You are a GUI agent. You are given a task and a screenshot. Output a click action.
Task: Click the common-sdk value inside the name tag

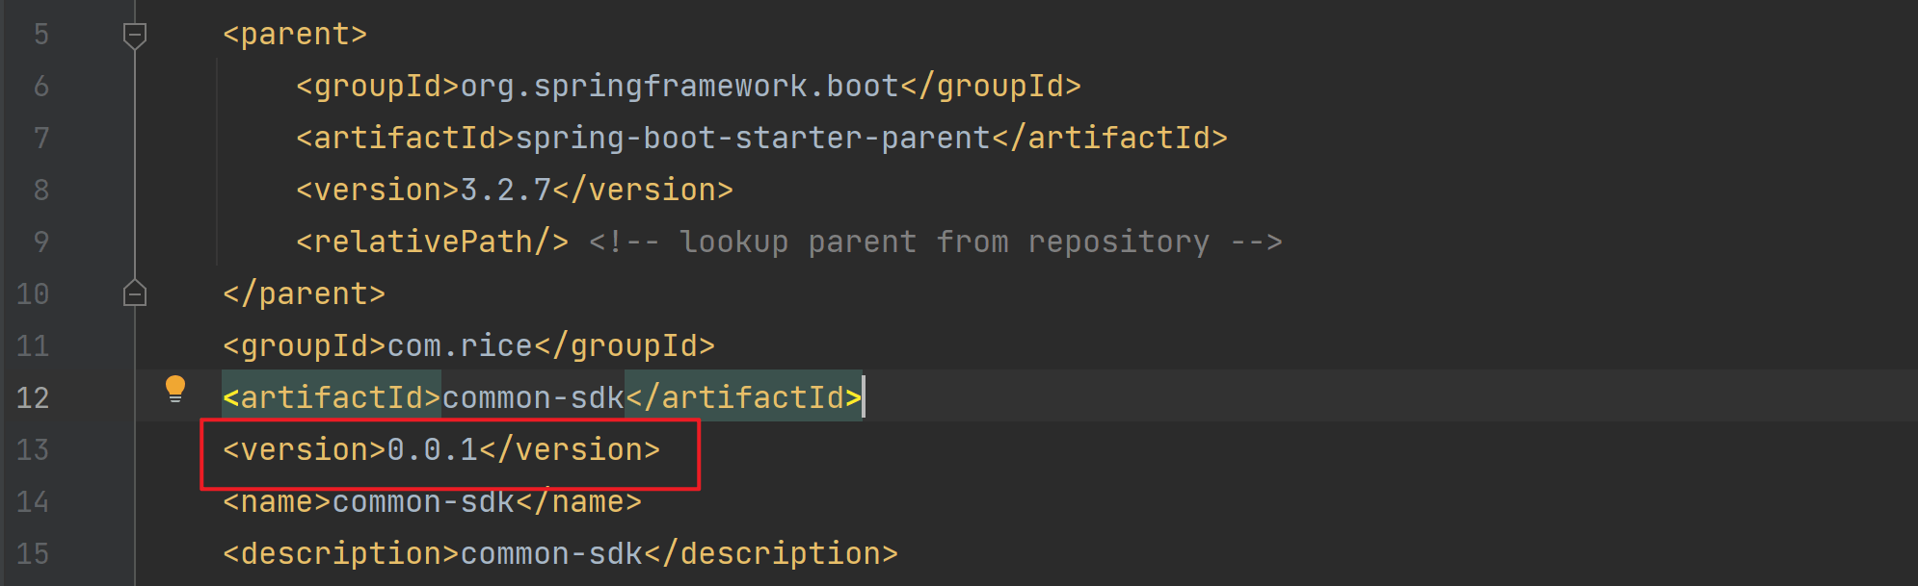click(423, 501)
